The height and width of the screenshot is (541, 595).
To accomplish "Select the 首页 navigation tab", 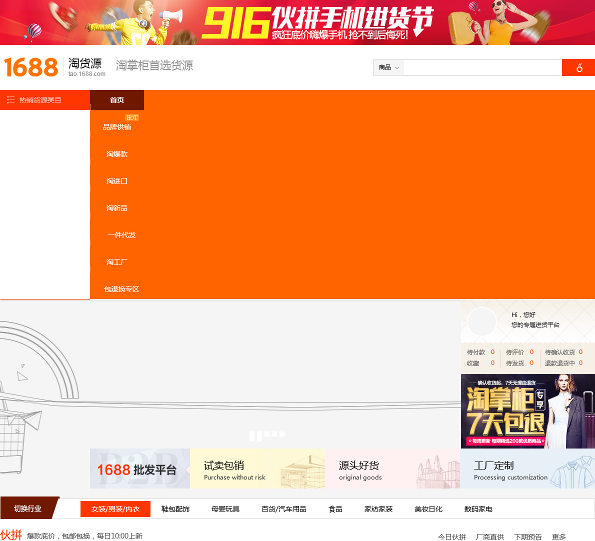I will 117,100.
